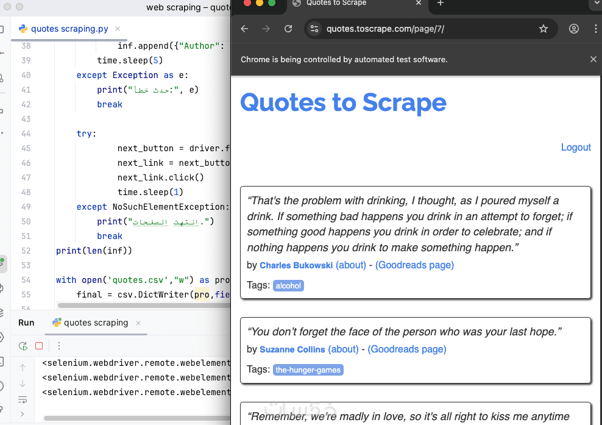The height and width of the screenshot is (425, 602).
Task: Open Chrome profile menu
Action: pyautogui.click(x=573, y=29)
